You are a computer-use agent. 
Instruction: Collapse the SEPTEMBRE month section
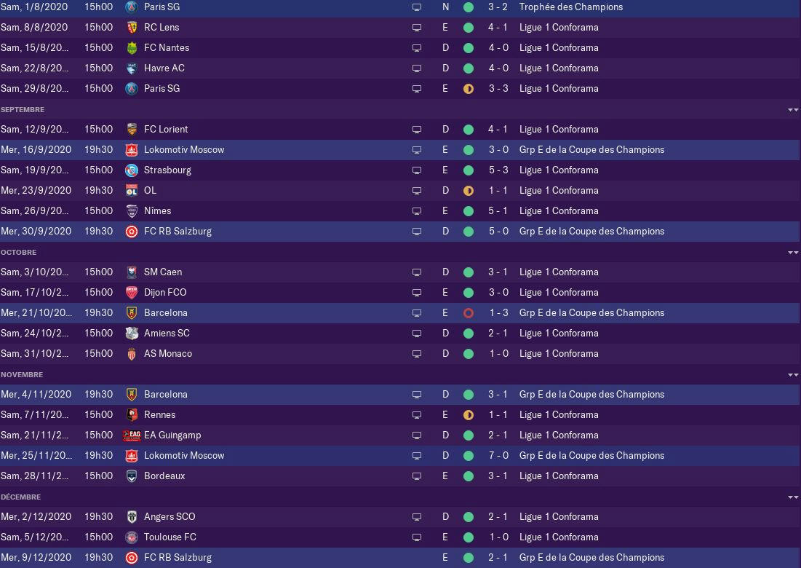click(793, 110)
